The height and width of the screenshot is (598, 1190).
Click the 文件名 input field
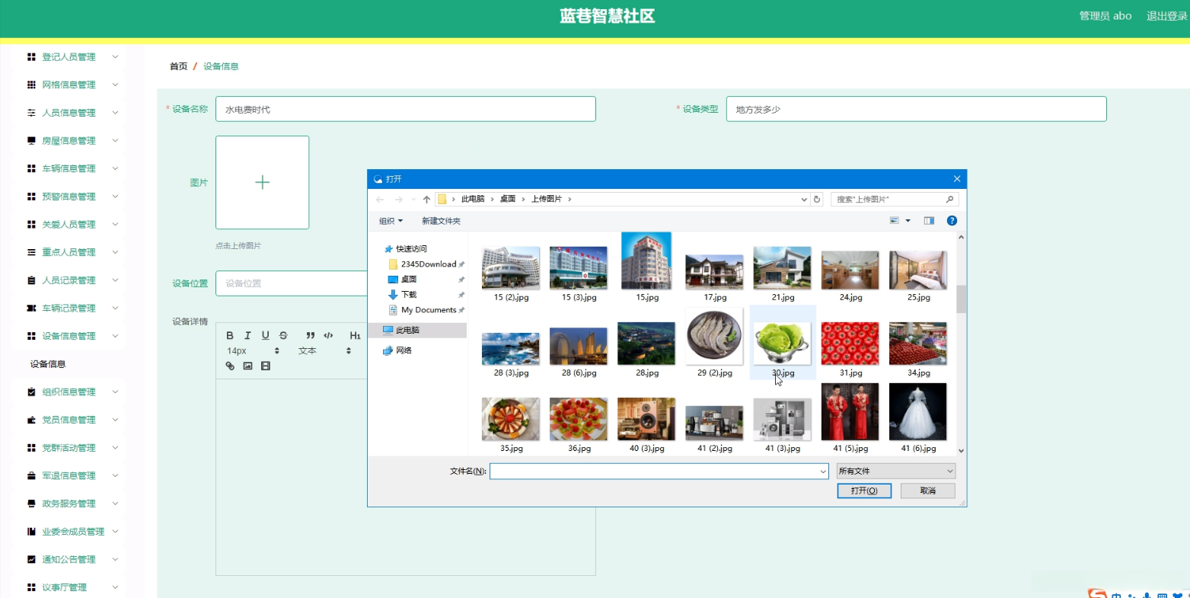coord(659,472)
